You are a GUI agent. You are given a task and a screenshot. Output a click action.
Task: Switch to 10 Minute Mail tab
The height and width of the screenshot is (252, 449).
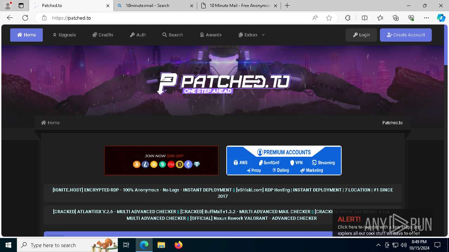pos(239,6)
